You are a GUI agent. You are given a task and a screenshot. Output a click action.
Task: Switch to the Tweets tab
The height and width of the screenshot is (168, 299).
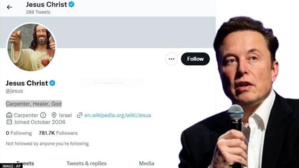25,163
